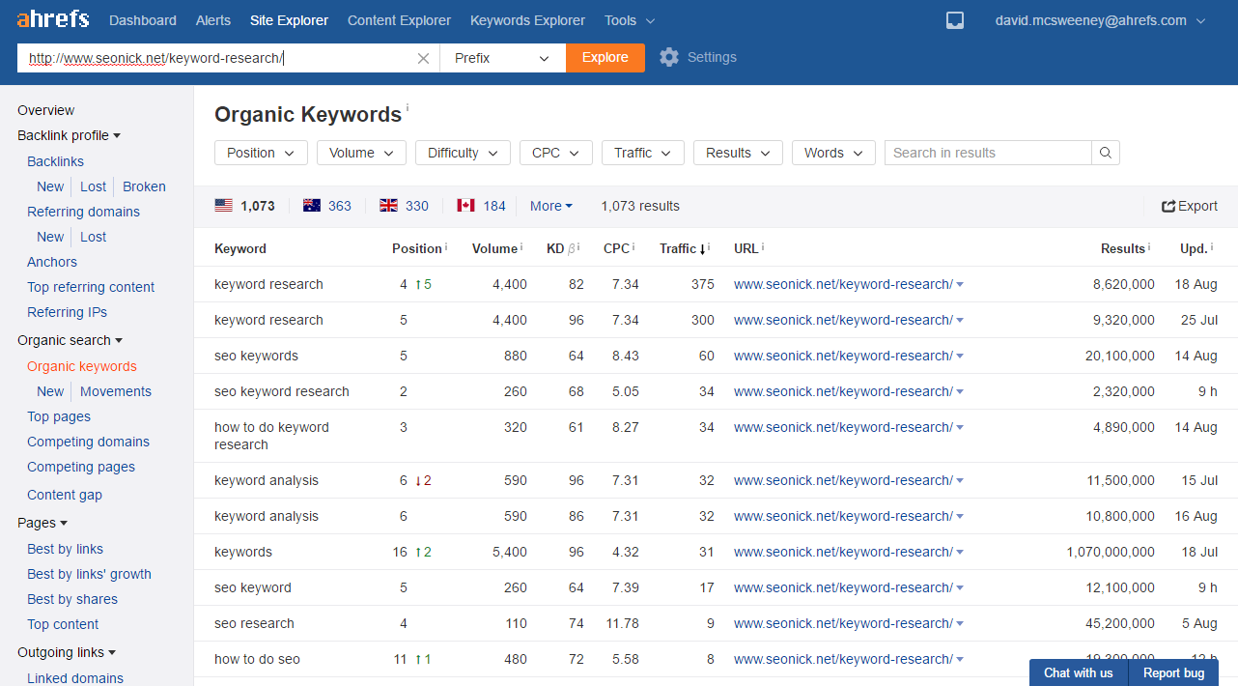Collapse the Organic search section
This screenshot has height=686, width=1238.
coord(70,340)
